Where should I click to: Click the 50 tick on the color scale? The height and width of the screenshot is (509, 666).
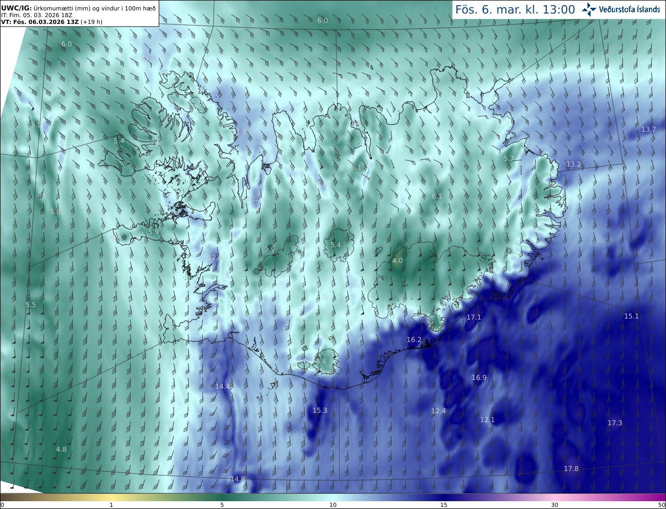(661, 505)
